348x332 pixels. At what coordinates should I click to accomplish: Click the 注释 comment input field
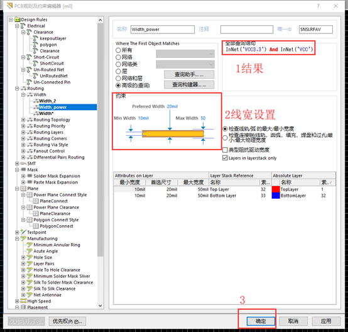click(x=247, y=30)
